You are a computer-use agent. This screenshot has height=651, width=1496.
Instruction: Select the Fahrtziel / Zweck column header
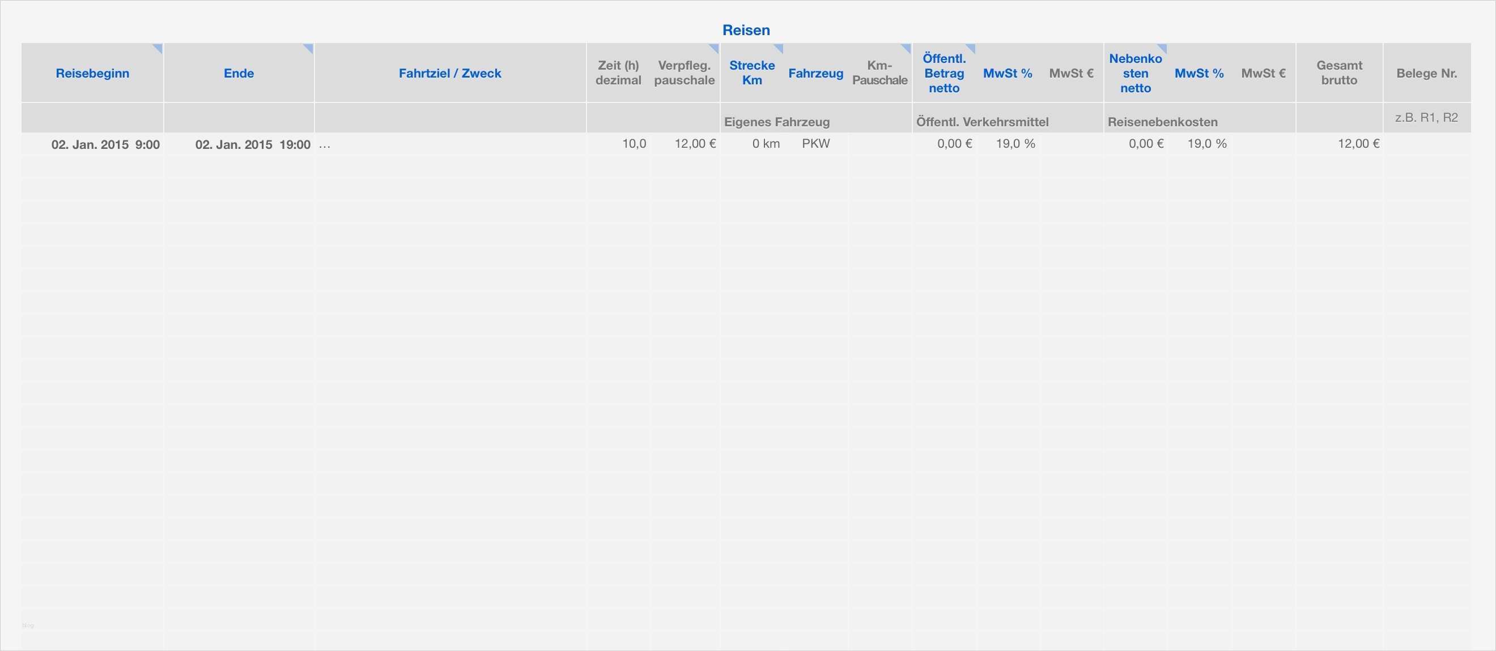(449, 73)
